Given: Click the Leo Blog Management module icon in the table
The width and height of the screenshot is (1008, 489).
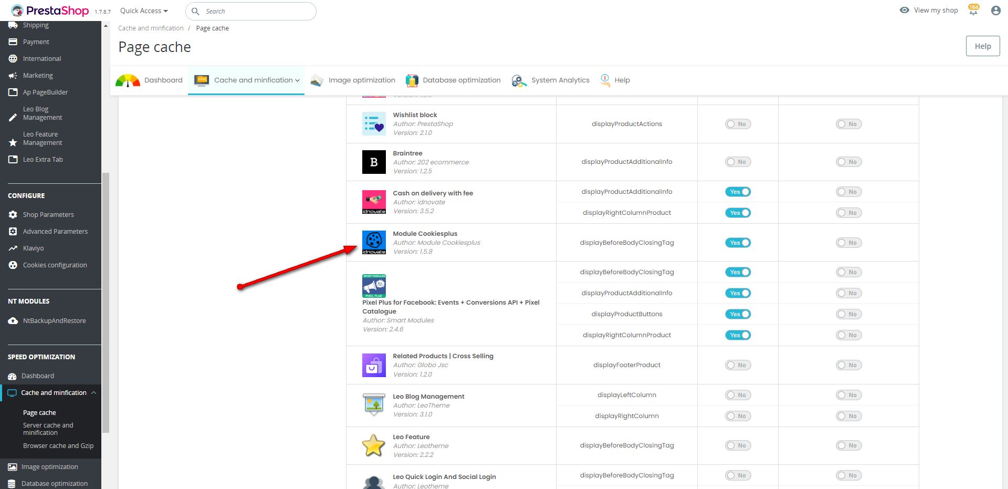Looking at the screenshot, I should click(x=374, y=405).
